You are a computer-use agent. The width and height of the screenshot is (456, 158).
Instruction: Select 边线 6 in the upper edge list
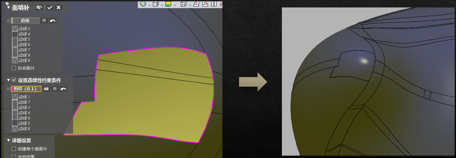click(24, 44)
